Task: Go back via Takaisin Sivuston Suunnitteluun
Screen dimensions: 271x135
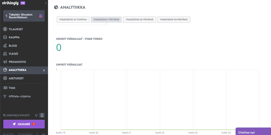Action: click(x=24, y=16)
